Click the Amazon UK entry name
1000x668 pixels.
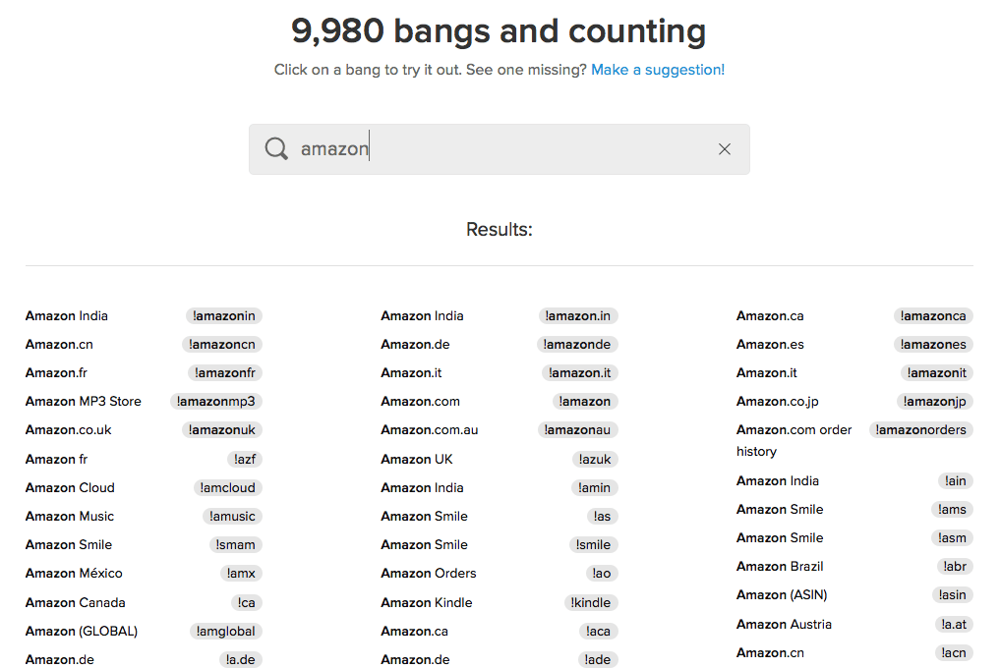point(417,459)
